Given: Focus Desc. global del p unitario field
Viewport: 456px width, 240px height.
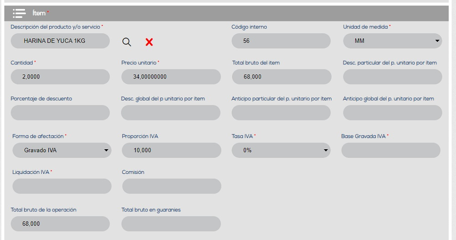Looking at the screenshot, I should click(x=171, y=113).
